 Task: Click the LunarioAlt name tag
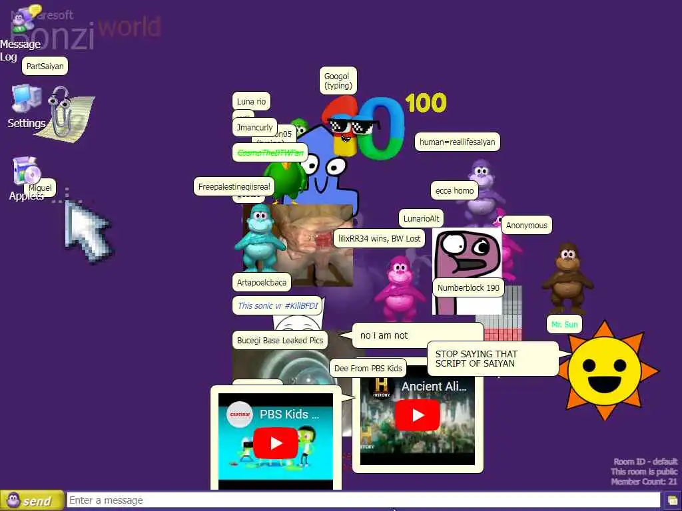(x=421, y=218)
